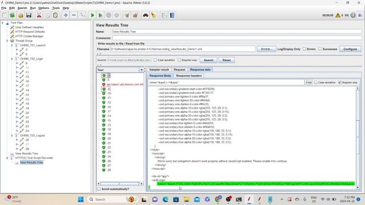The width and height of the screenshot is (365, 205).
Task: Clear all results with double broom
Action: pyautogui.click(x=135, y=15)
